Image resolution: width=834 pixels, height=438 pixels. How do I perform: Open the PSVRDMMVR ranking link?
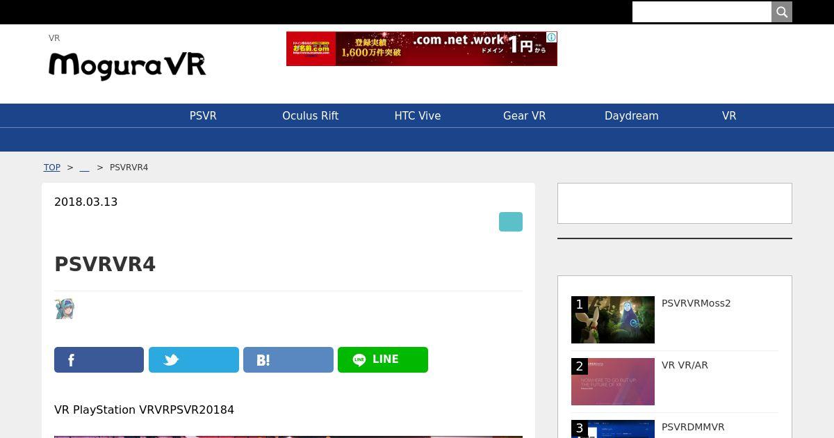[x=693, y=427]
